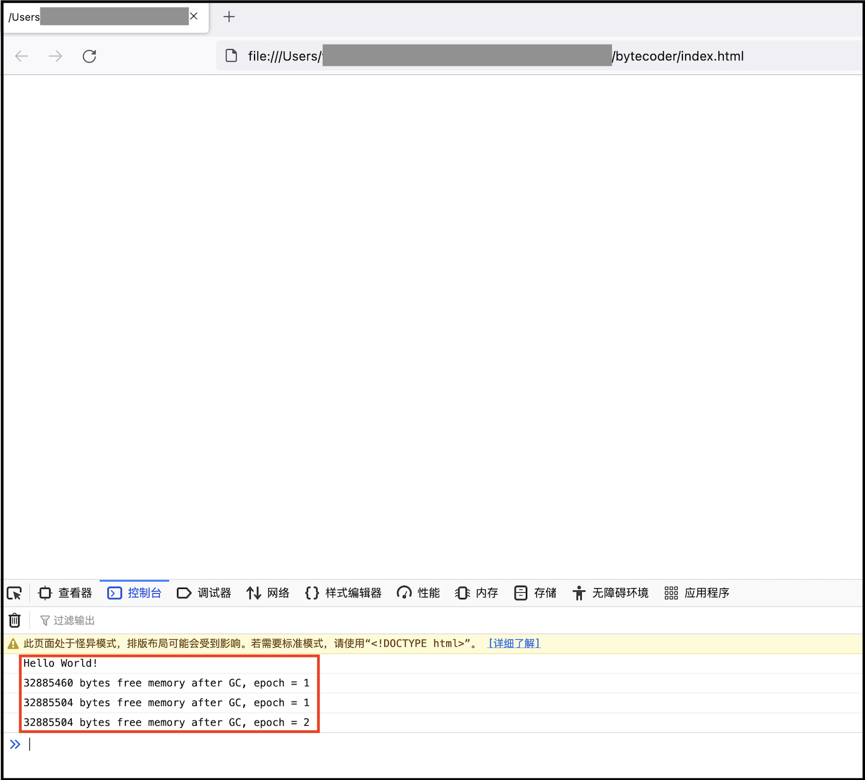
Task: Open the 样式编辑器 style editor tab
Action: (343, 593)
